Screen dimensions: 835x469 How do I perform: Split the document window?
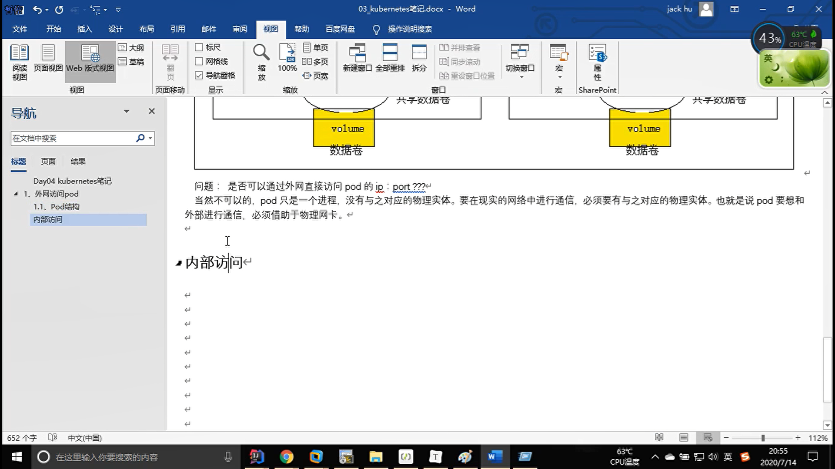tap(419, 53)
